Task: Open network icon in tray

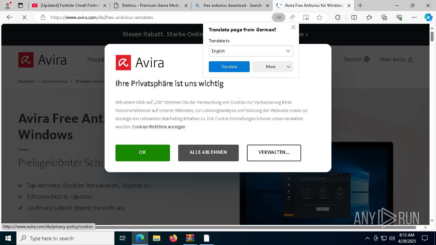Action: (x=384, y=238)
